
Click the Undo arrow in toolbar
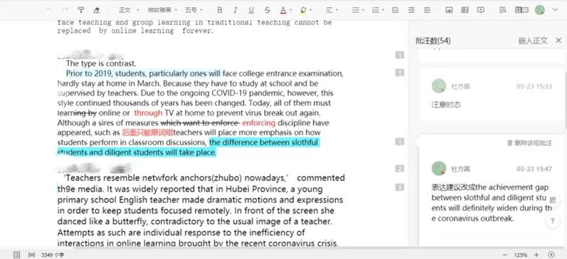(x=49, y=10)
